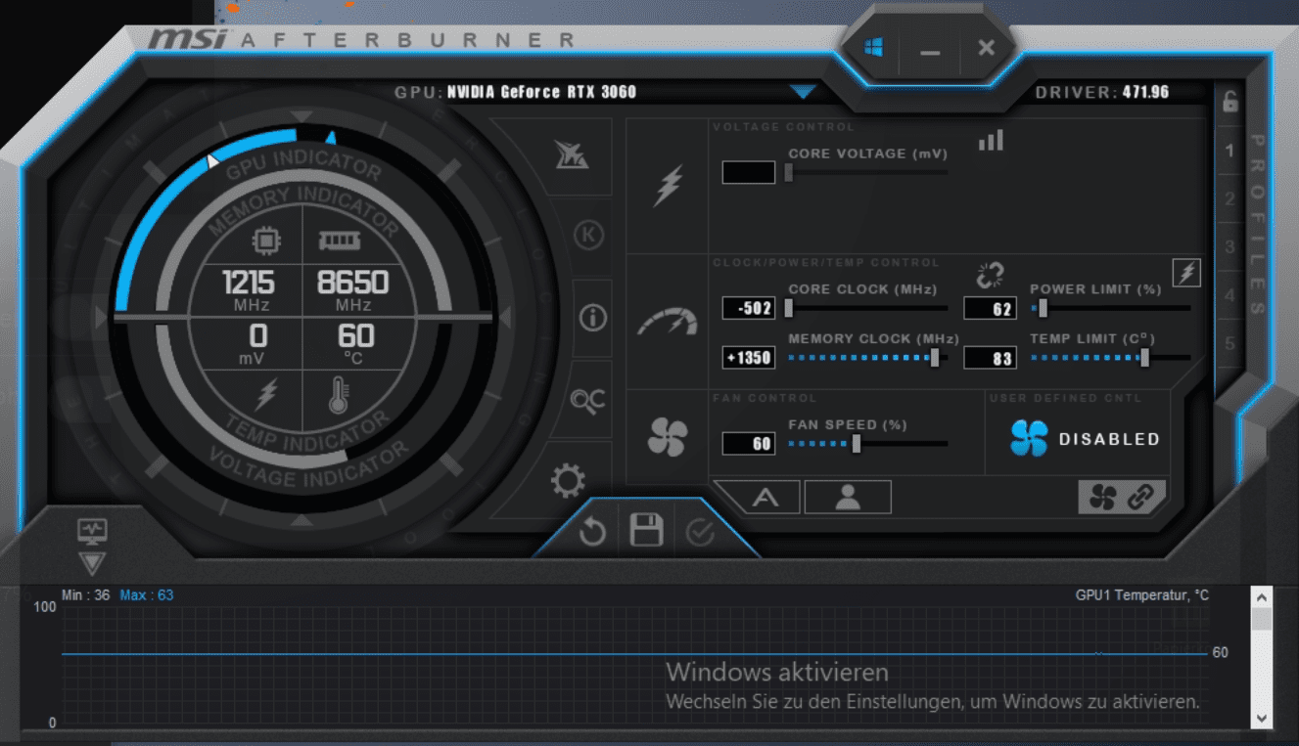Click the memory clock field showing +1350

[749, 357]
